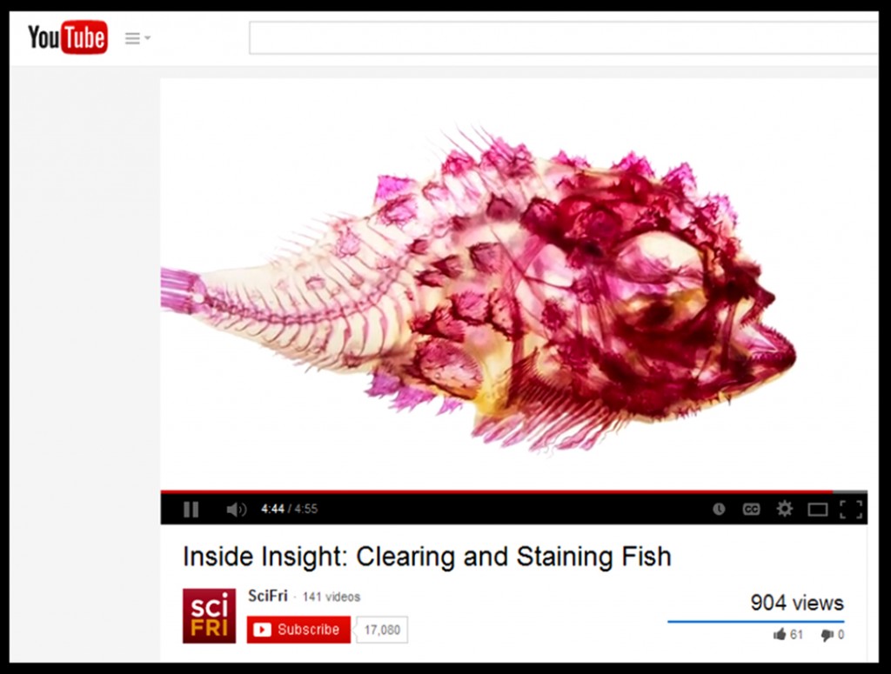Click the YouTube search field
Screen dimensions: 891x674
click(x=563, y=38)
